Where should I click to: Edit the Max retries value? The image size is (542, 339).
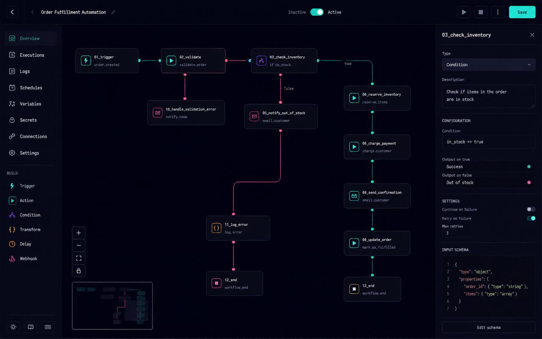489,233
